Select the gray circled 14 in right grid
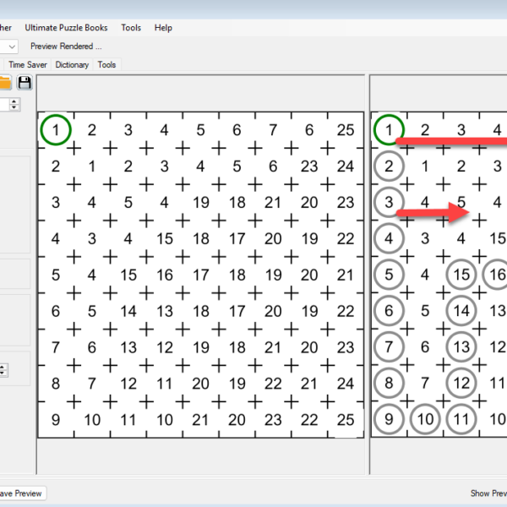The height and width of the screenshot is (507, 507). 461,311
